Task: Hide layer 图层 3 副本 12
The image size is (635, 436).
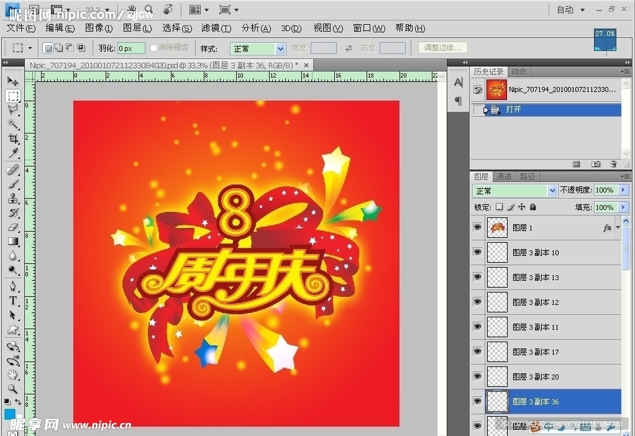Action: click(x=478, y=302)
